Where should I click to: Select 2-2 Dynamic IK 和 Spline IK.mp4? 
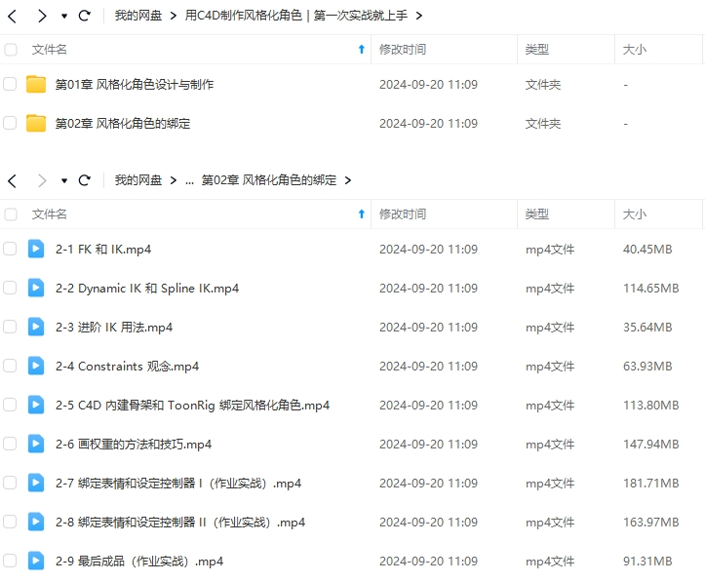pyautogui.click(x=147, y=289)
